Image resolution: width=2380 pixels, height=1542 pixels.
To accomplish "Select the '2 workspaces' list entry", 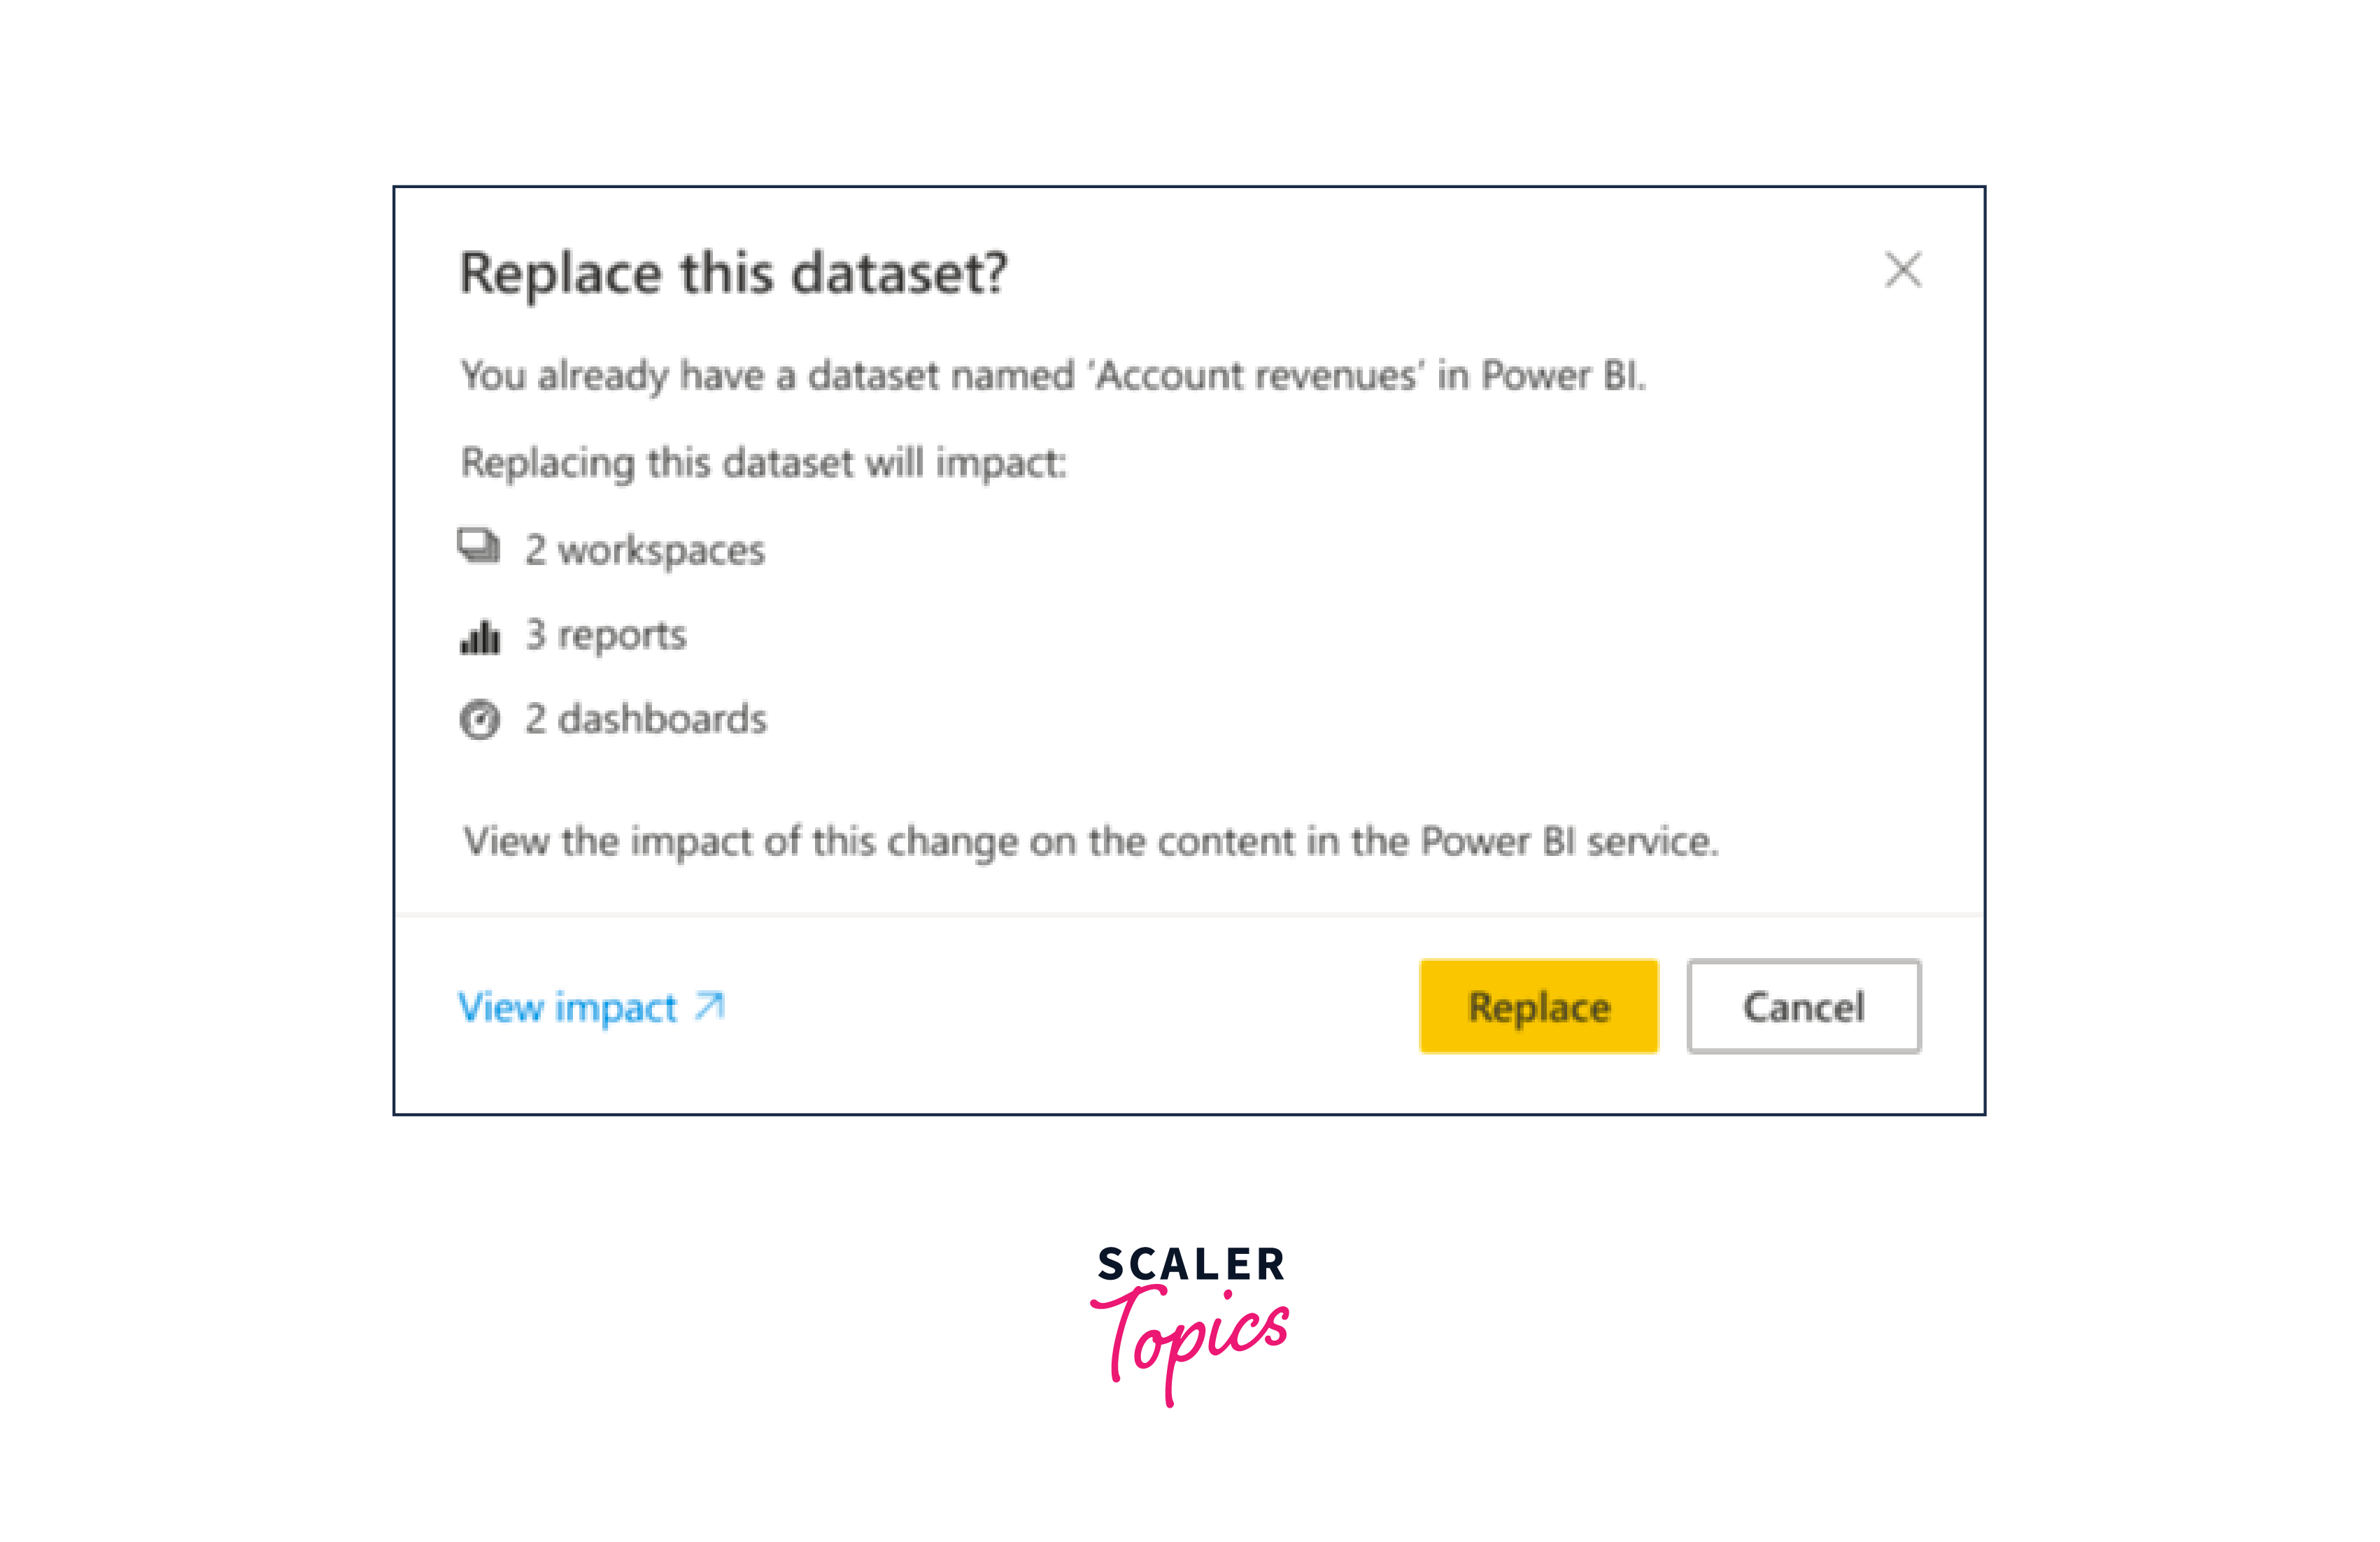I will 643,548.
